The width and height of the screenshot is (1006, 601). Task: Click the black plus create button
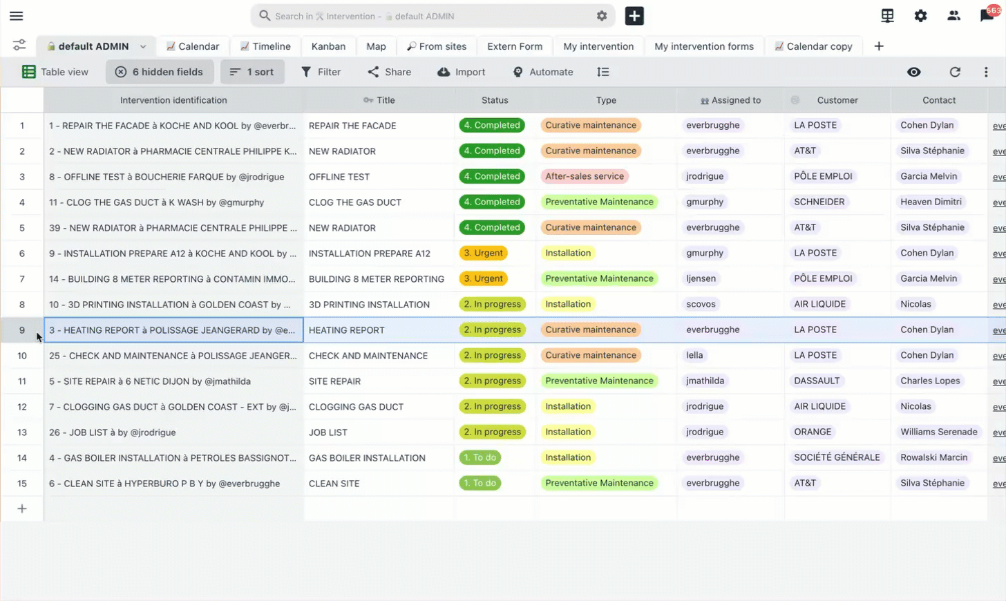634,16
